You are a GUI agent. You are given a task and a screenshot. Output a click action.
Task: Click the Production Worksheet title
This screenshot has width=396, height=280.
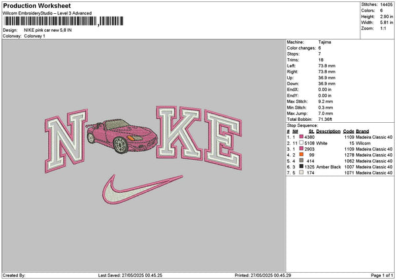tap(35, 5)
